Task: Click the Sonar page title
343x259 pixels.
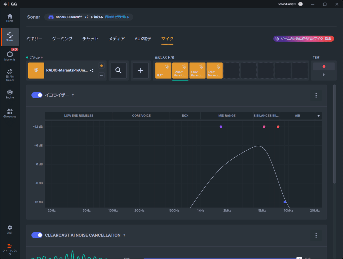Action: point(34,17)
